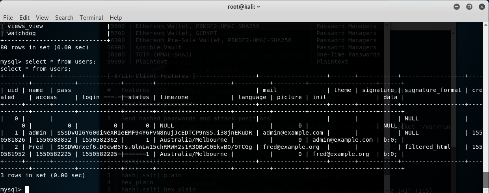The width and height of the screenshot is (489, 193).
Task: Place cursor at the bottom mysql> prompt
Action: click(x=27, y=189)
